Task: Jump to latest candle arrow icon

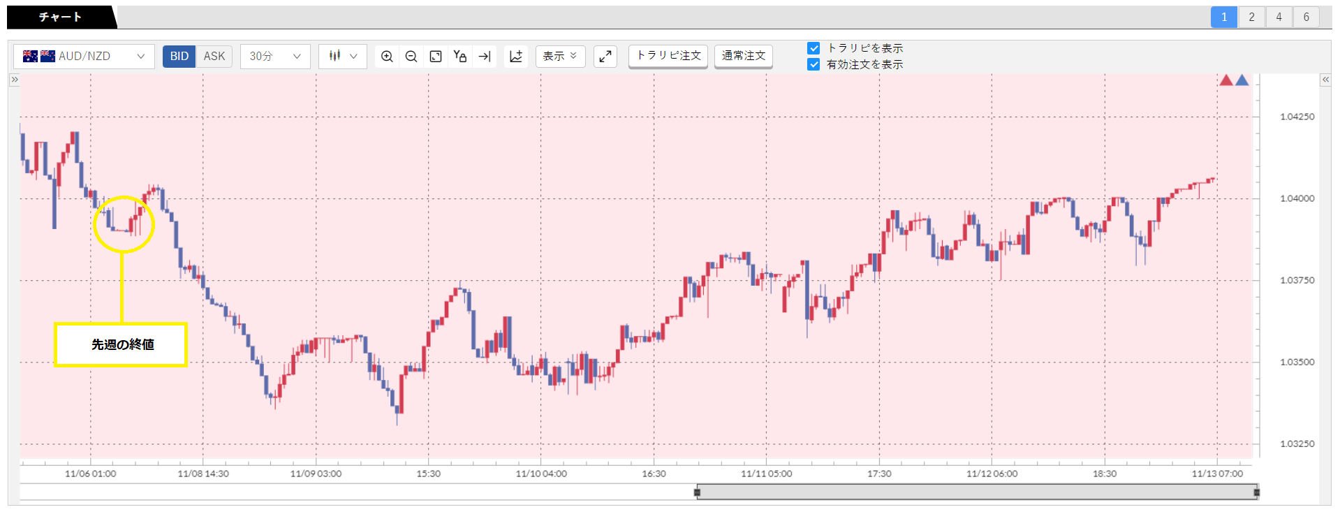Action: (484, 57)
